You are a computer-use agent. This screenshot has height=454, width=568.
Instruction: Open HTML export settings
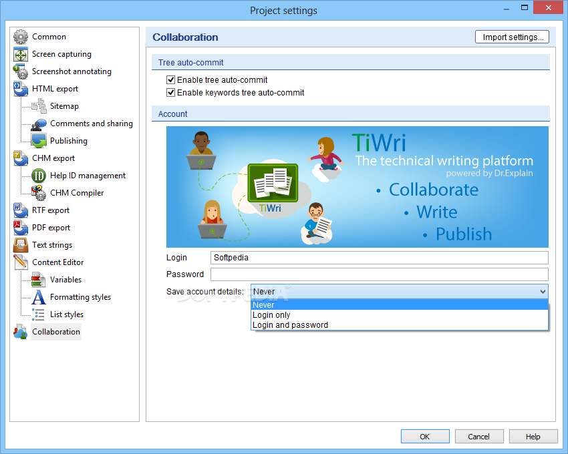[55, 89]
